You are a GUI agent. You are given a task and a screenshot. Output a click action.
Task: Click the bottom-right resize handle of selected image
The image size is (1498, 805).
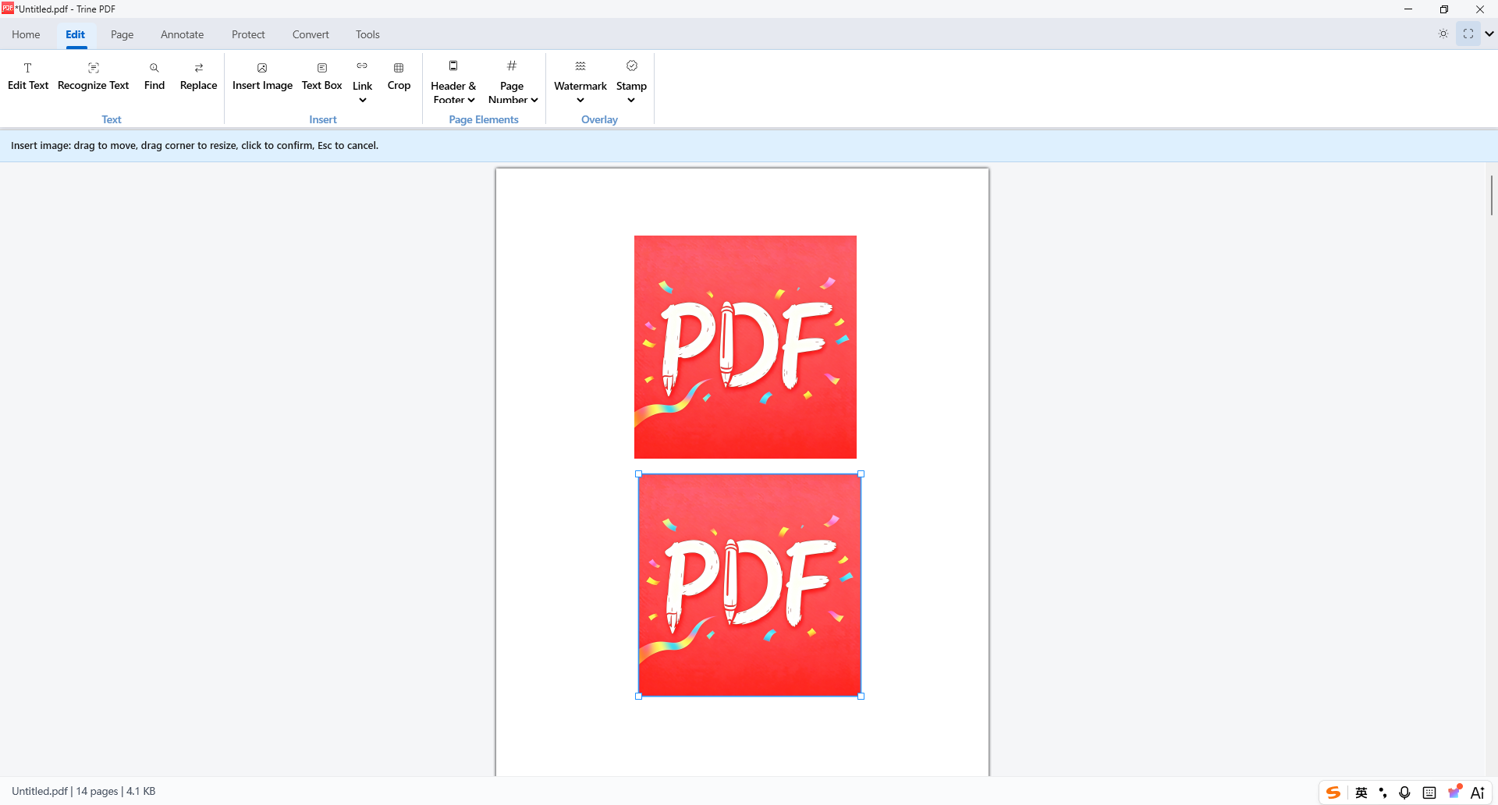tap(861, 697)
